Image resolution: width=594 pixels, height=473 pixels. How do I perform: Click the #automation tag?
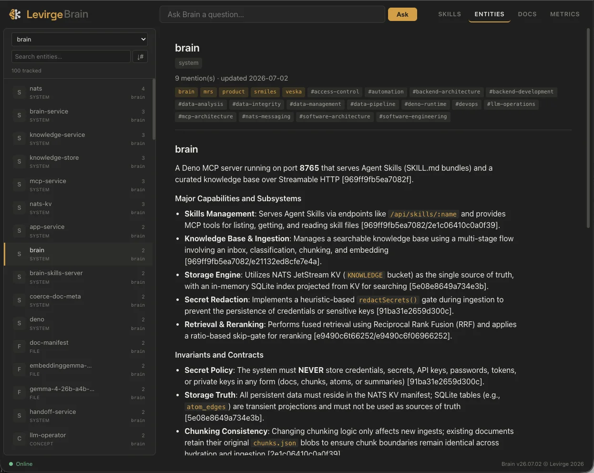click(386, 92)
